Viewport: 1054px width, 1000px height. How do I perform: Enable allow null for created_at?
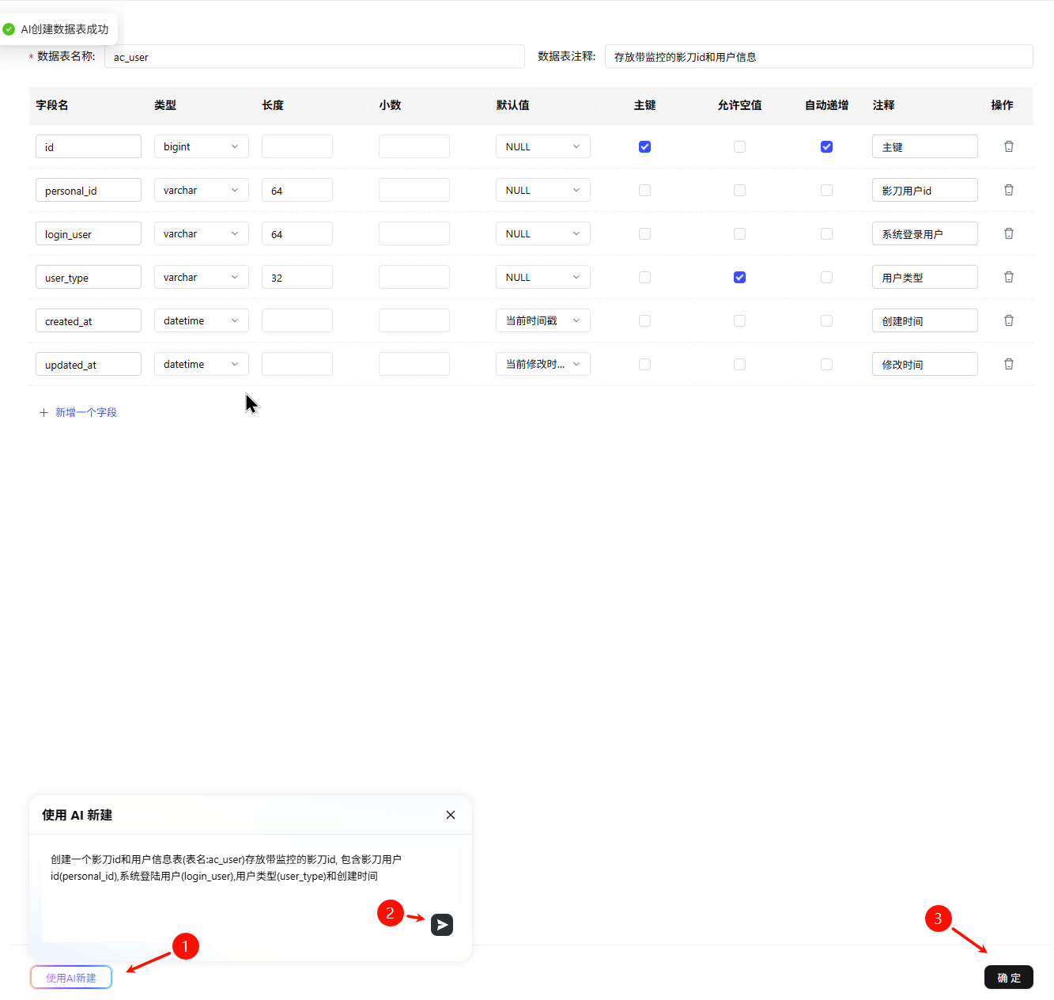tap(739, 320)
